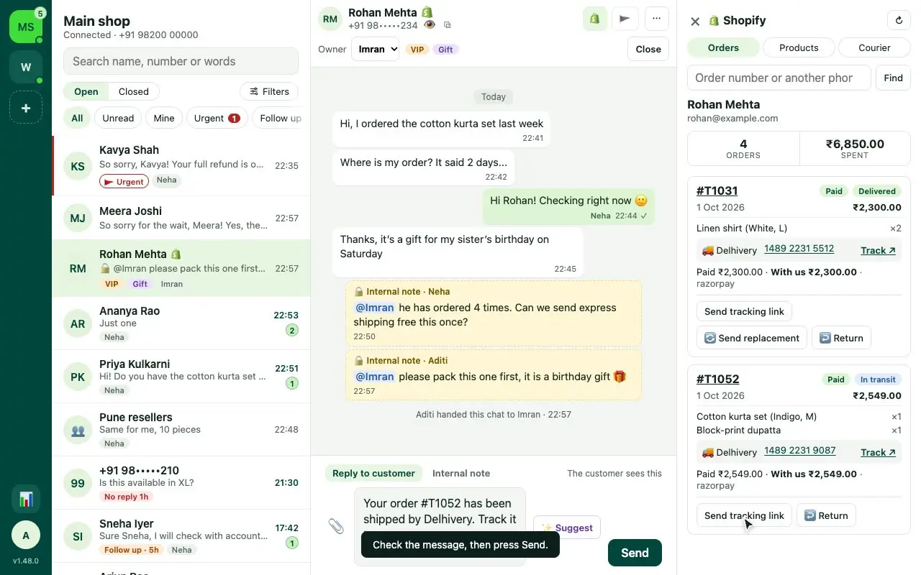Copy Rohan Mehta's phone number icon

[x=447, y=25]
